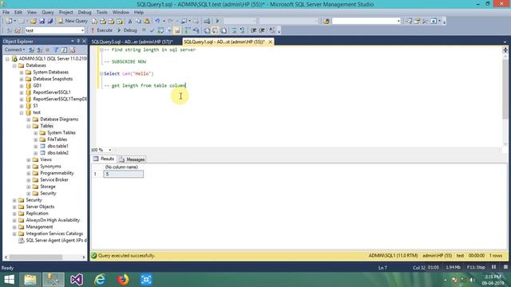Open the Tools menu
This screenshot has height=287, width=511.
click(102, 13)
